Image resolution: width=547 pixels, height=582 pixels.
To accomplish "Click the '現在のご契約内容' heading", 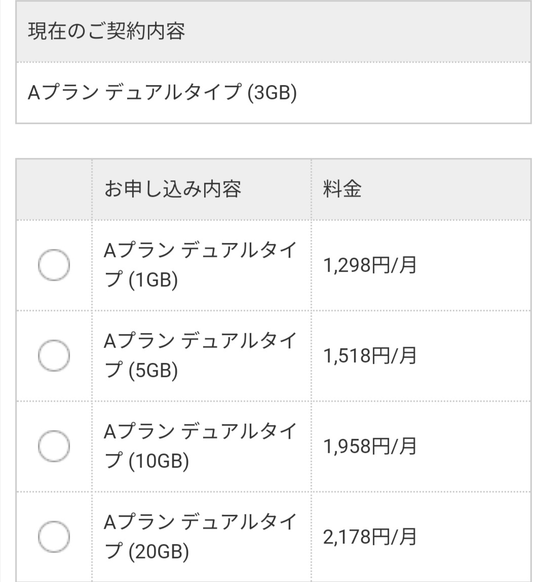I will (106, 31).
